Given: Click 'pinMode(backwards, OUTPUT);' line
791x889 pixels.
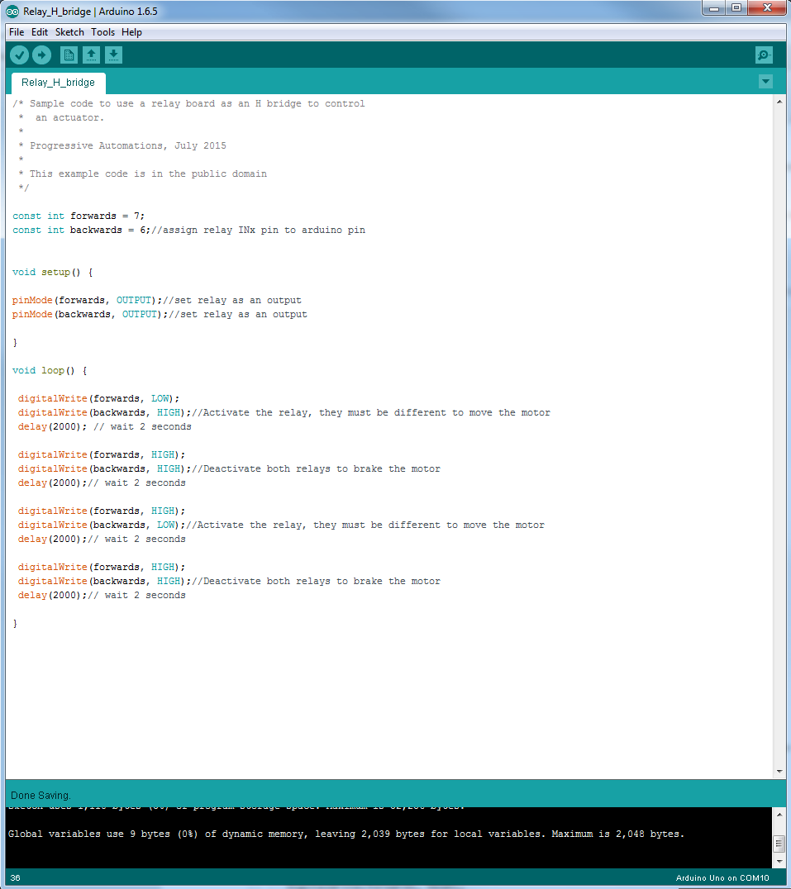Looking at the screenshot, I should click(160, 315).
